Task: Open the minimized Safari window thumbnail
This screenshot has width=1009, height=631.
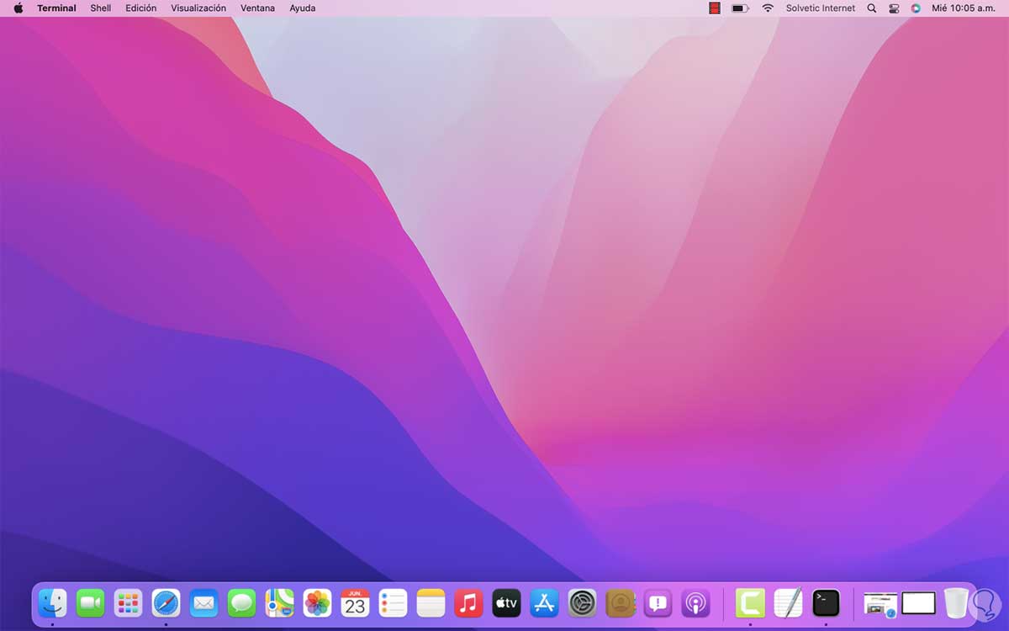Action: click(x=880, y=604)
